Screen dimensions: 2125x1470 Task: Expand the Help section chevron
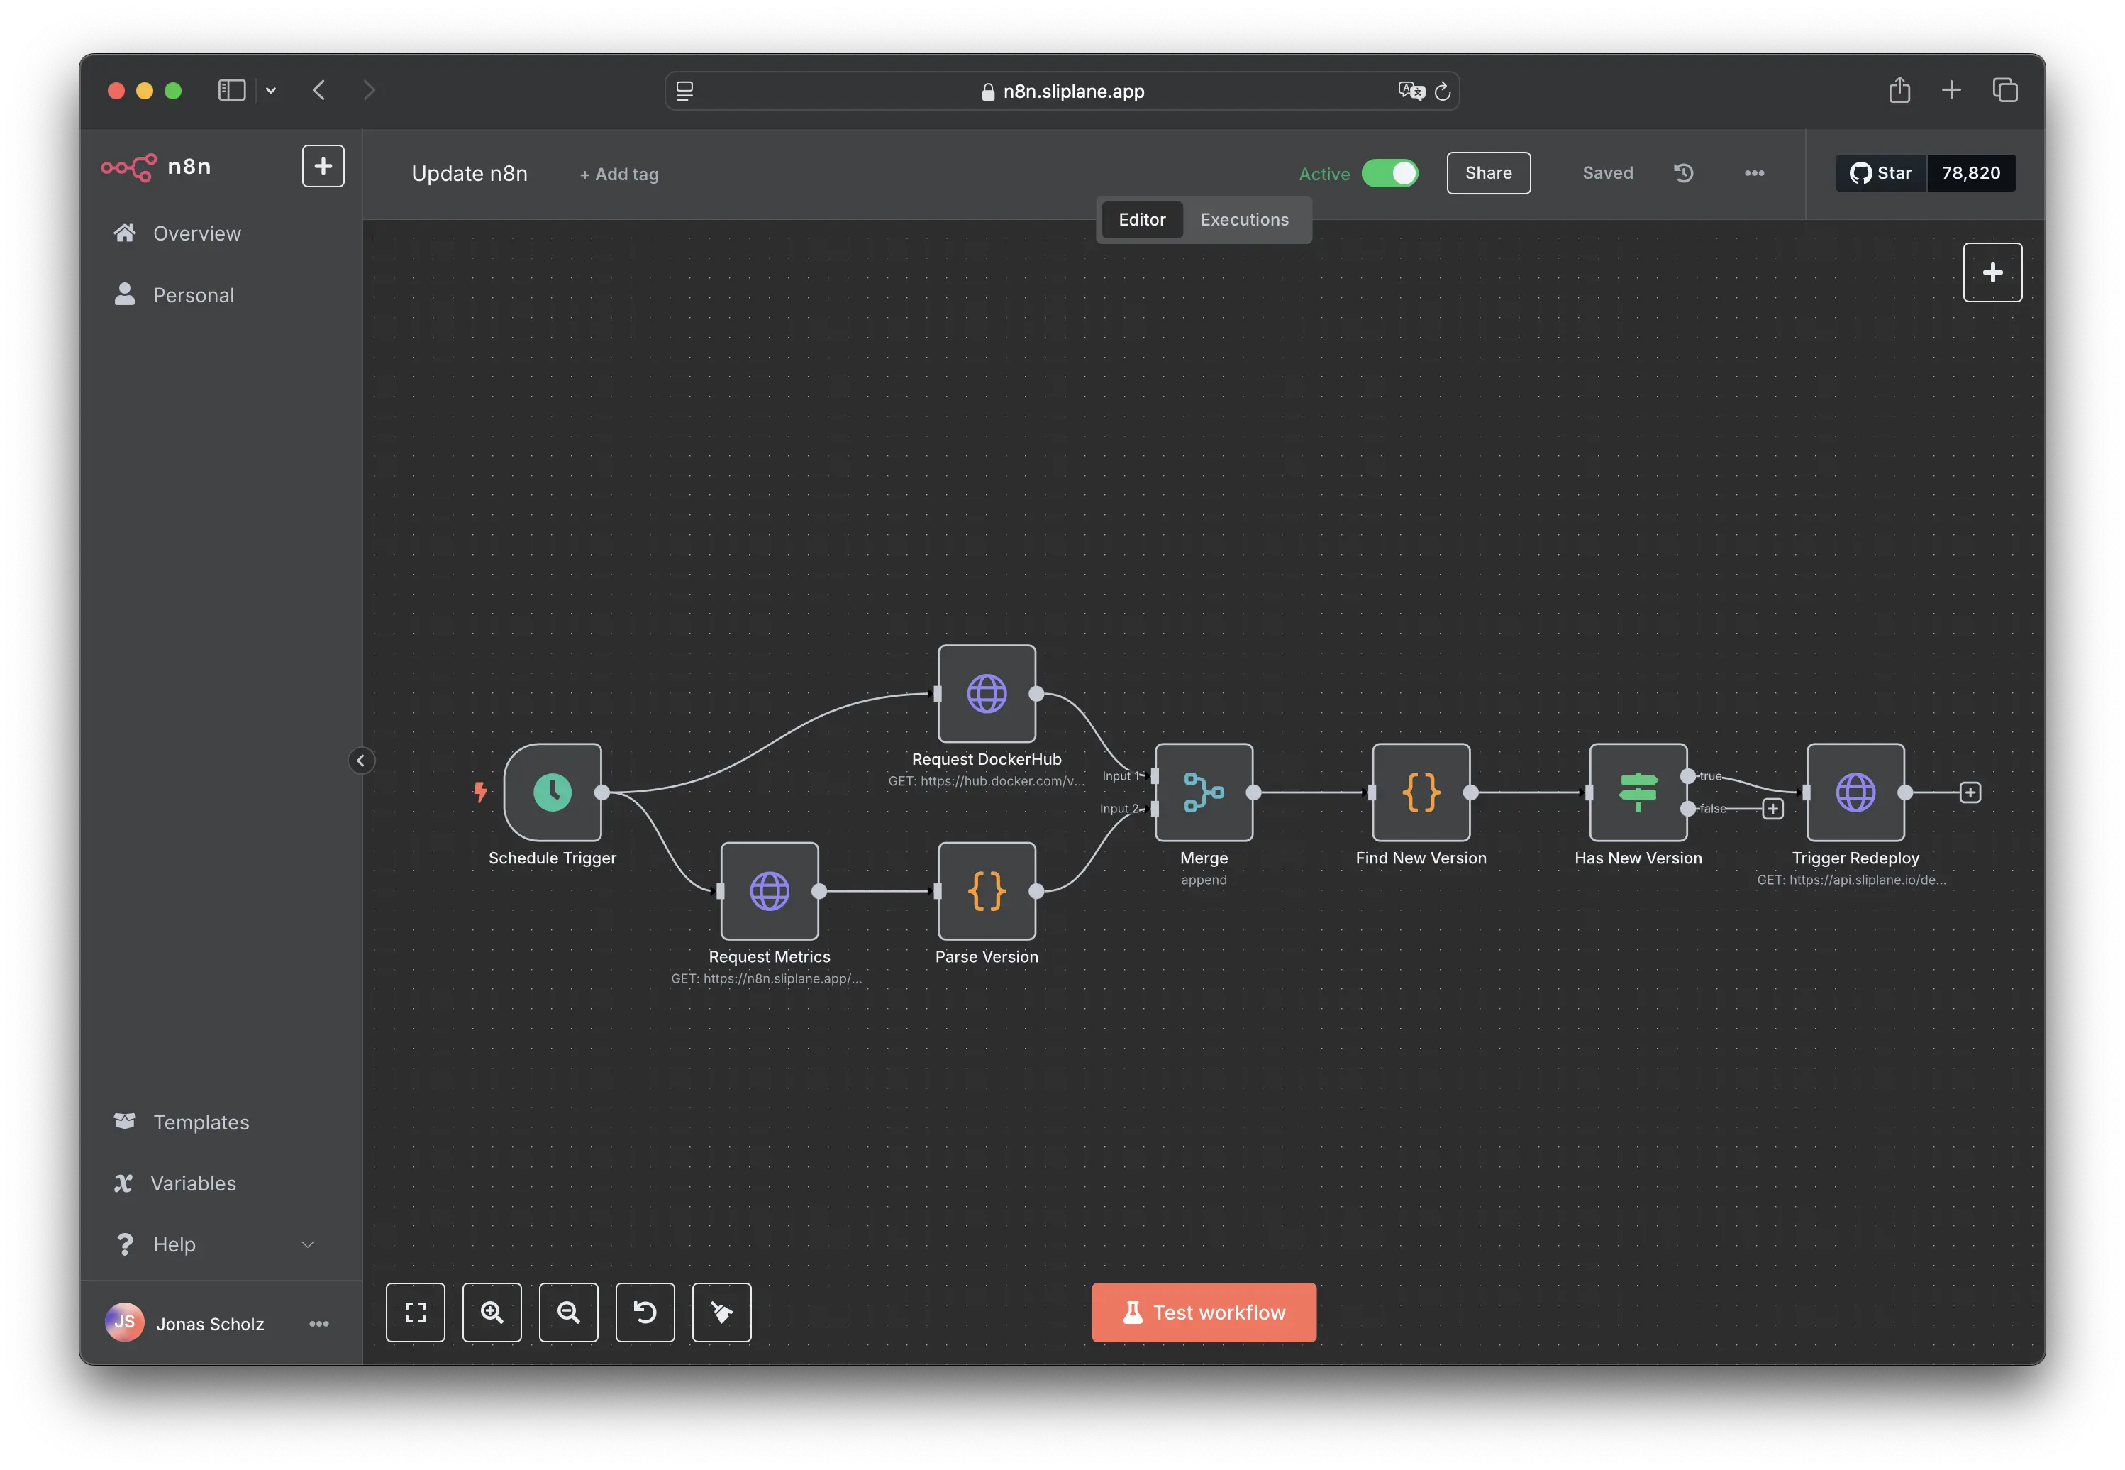pos(308,1244)
